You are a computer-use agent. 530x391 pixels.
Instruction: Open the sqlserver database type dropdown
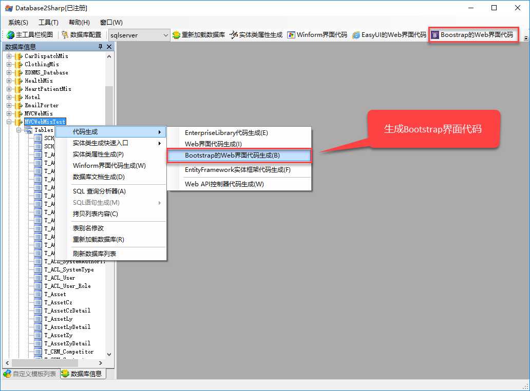tap(165, 35)
